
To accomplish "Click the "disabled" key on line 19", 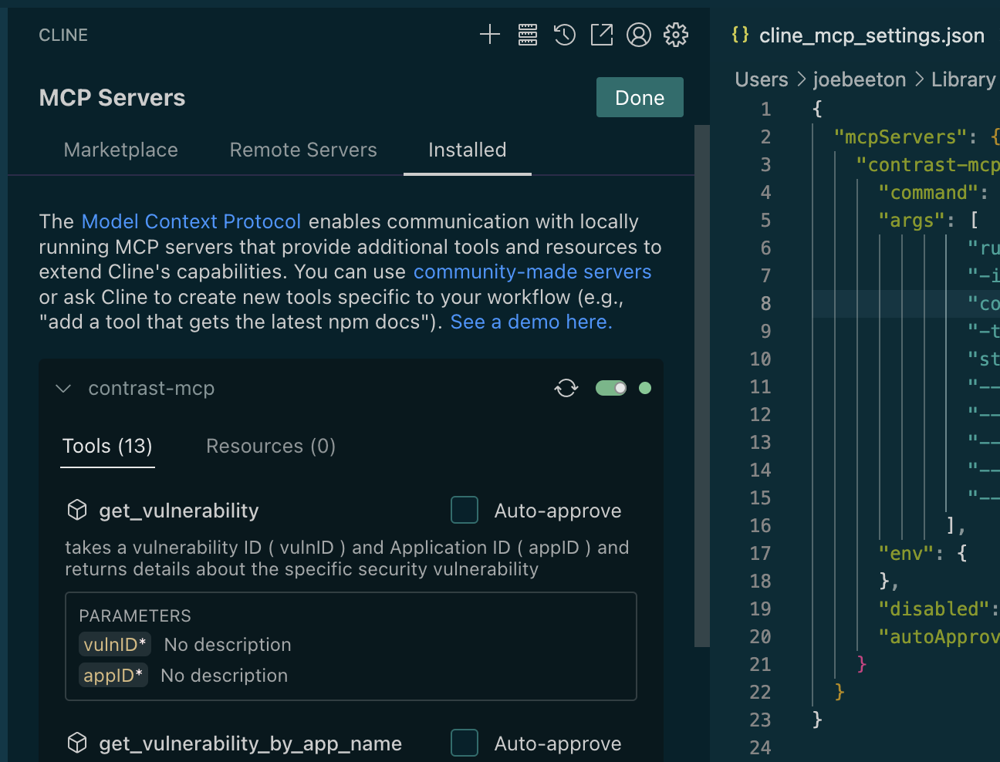I will (x=934, y=609).
